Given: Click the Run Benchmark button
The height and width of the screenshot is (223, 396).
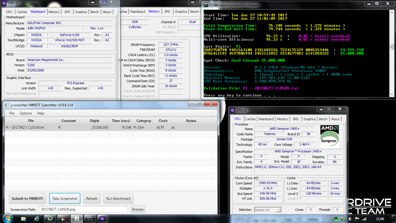Looking at the screenshot, I should (x=118, y=199).
